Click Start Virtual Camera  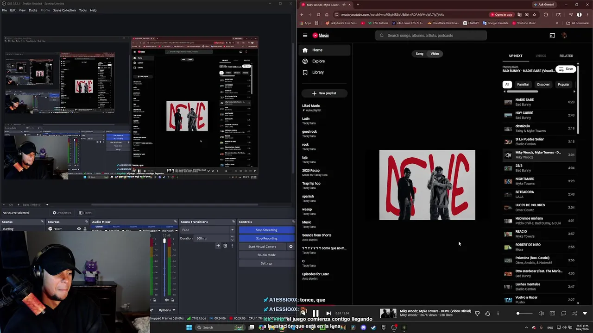point(262,247)
